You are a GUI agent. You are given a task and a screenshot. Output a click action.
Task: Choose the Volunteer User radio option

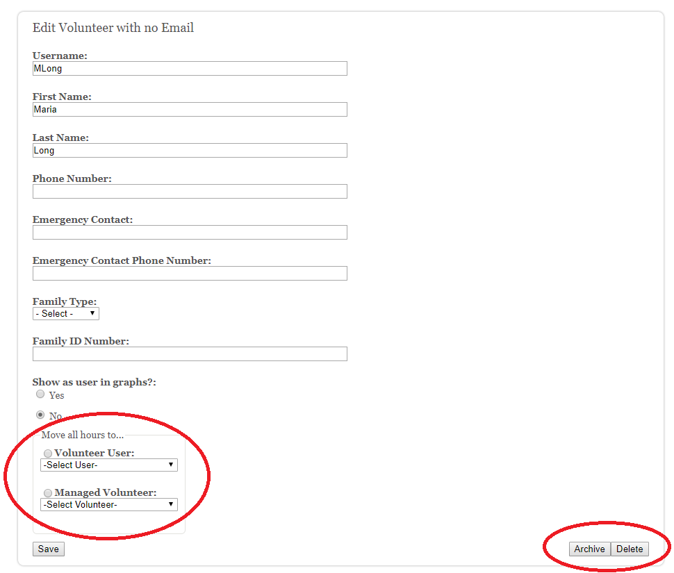pos(48,454)
